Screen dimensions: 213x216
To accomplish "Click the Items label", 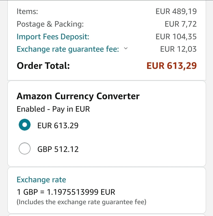I will 27,12.
